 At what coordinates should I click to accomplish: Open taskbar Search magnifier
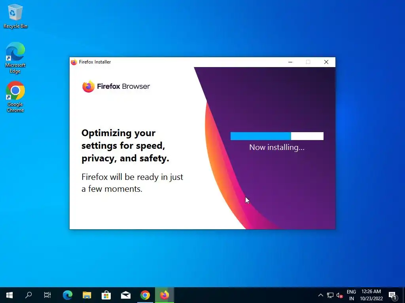point(28,295)
